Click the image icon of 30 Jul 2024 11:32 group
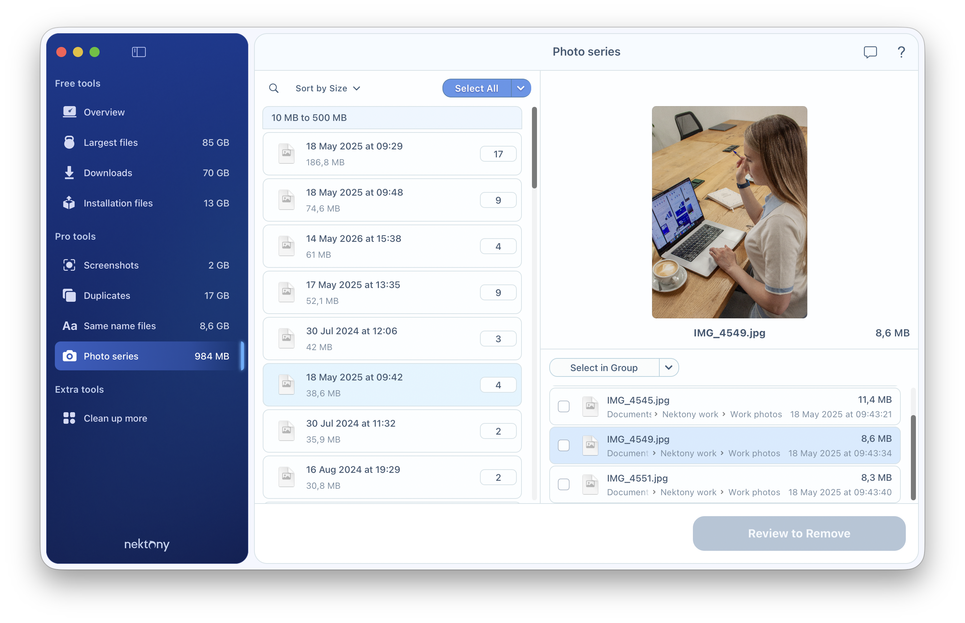The image size is (965, 623). (x=286, y=431)
